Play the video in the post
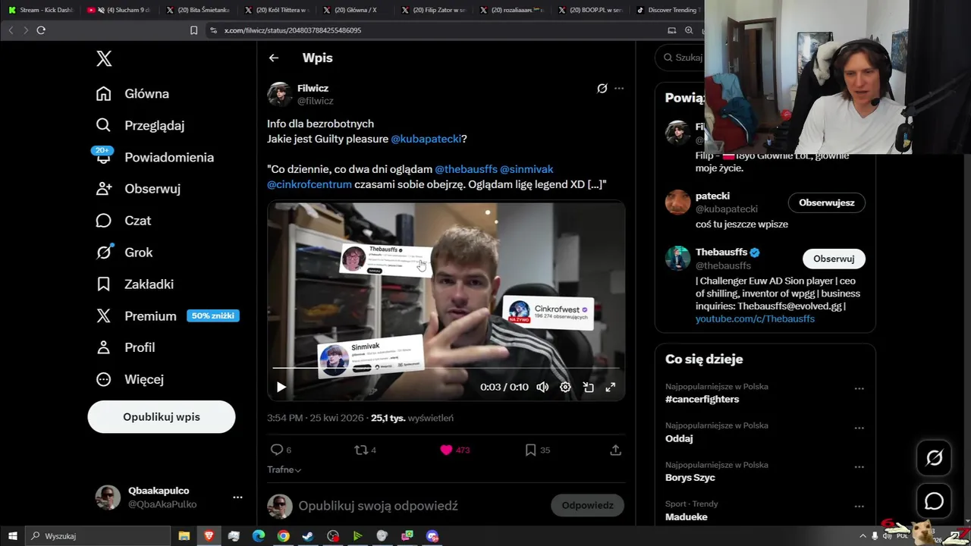 [281, 387]
